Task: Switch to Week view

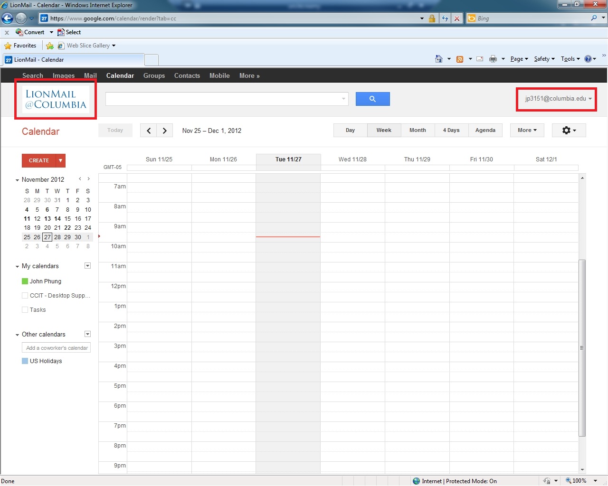Action: click(x=384, y=130)
